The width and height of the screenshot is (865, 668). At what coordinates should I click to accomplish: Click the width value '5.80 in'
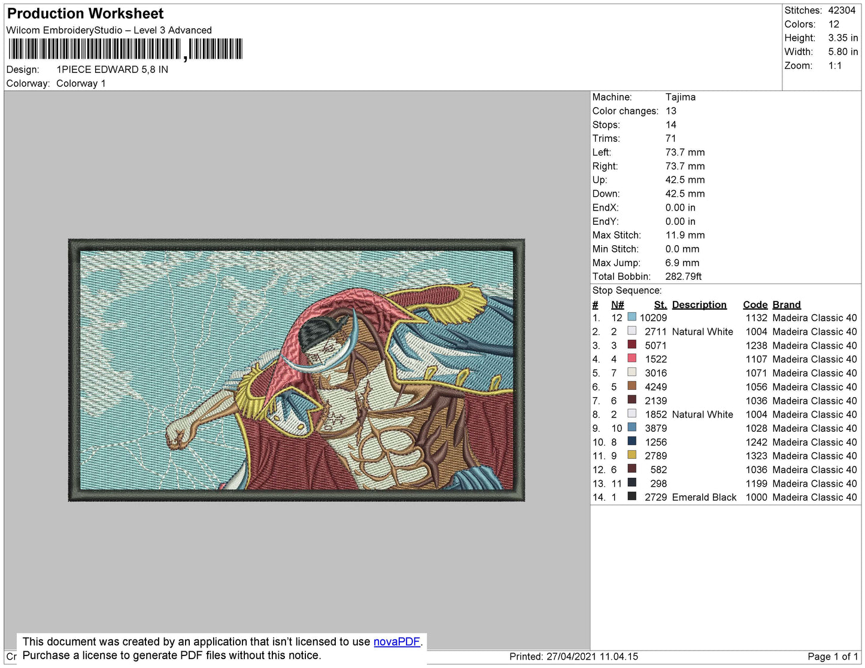click(x=843, y=51)
